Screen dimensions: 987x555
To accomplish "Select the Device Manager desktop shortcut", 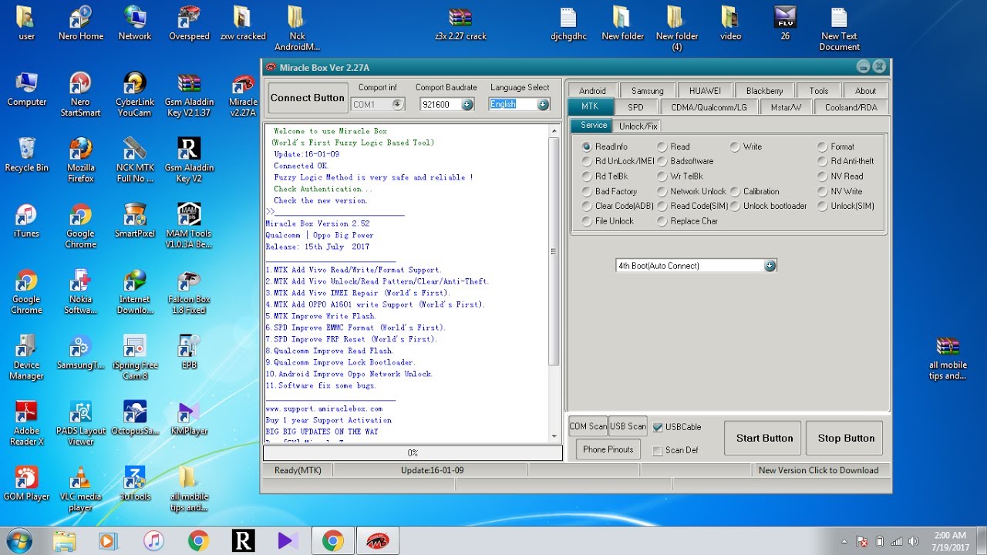I will (x=26, y=358).
